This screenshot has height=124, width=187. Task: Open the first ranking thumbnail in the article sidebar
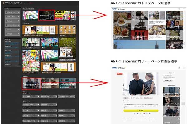[171, 92]
